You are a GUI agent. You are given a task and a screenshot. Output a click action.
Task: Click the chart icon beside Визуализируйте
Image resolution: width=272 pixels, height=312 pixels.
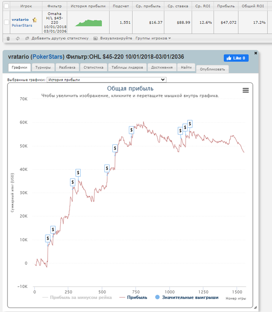click(95, 38)
